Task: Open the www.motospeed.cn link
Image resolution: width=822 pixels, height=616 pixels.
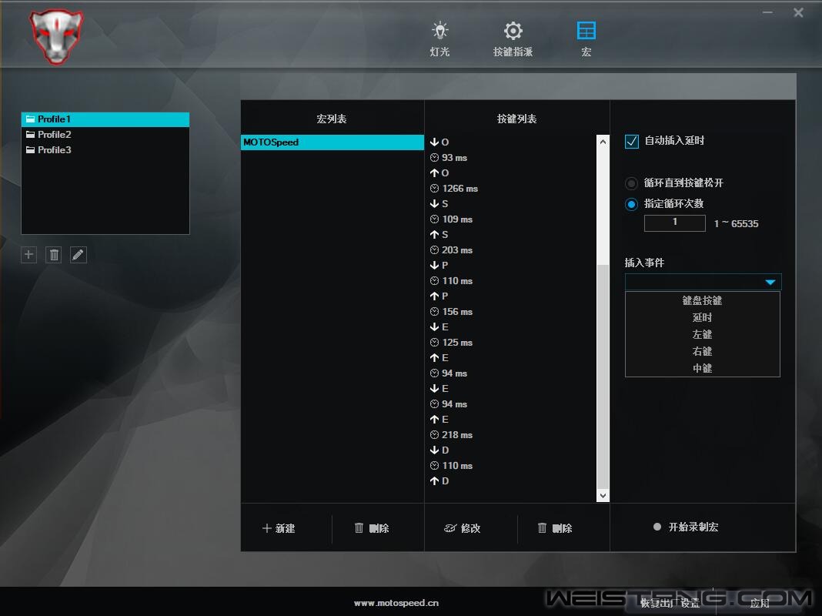Action: 396,603
